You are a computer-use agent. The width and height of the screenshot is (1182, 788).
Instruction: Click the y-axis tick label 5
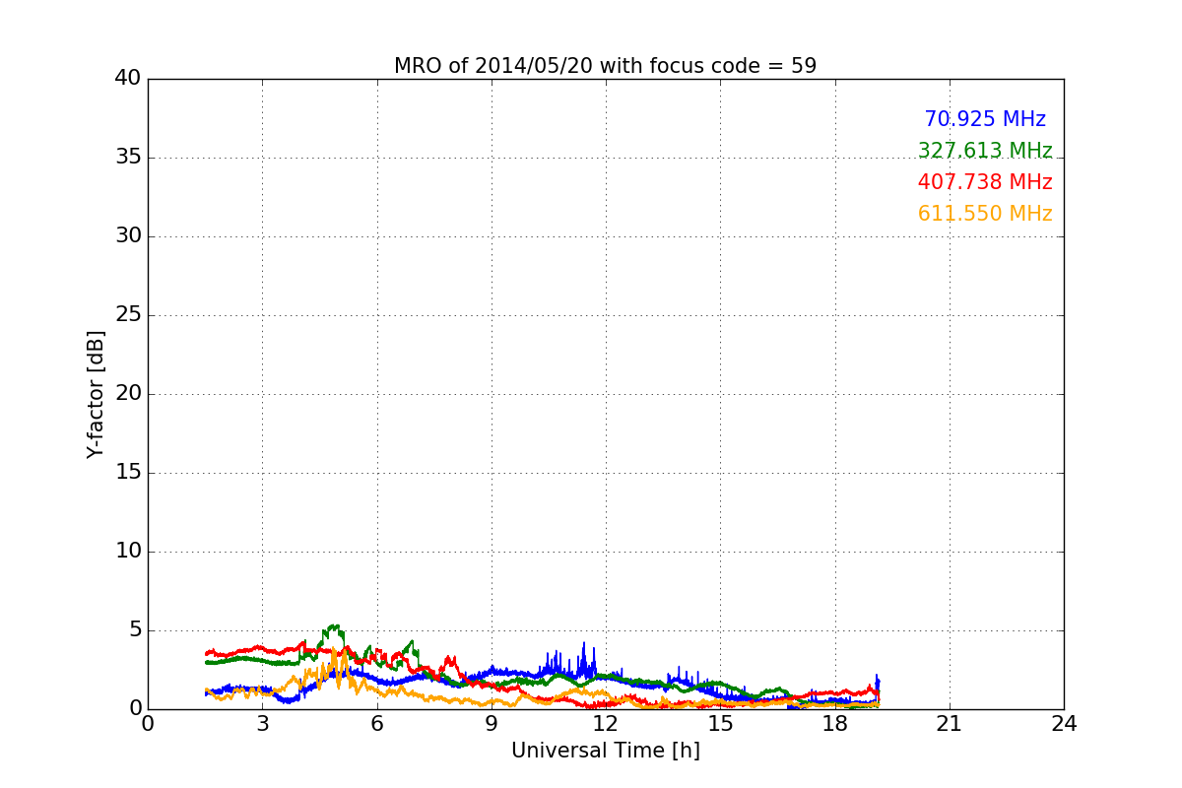tap(134, 630)
